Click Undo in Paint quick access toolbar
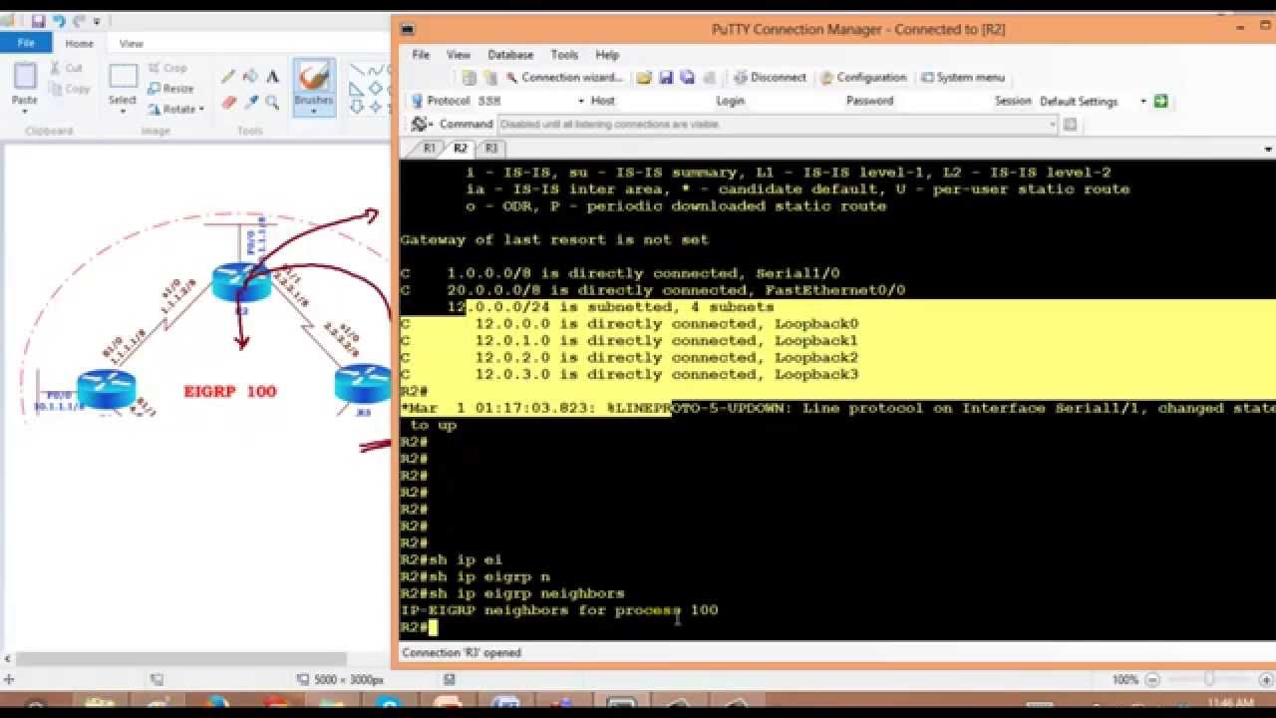The image size is (1276, 718). coord(59,20)
